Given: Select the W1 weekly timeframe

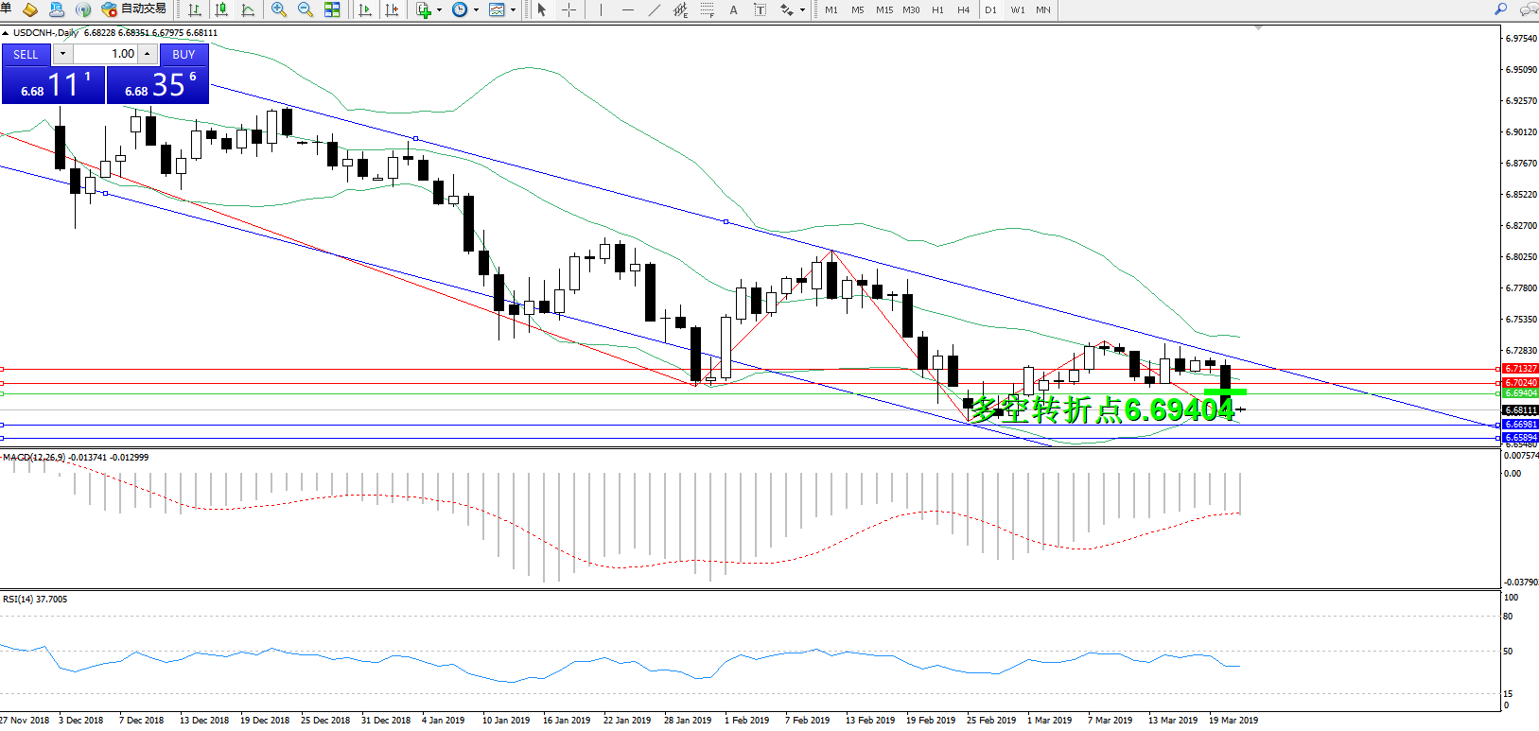Looking at the screenshot, I should [1017, 9].
